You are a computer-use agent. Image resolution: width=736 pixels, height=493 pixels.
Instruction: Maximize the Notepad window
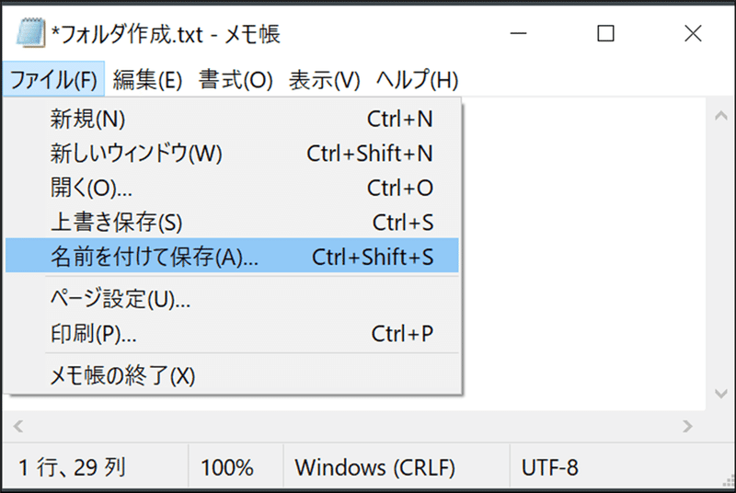click(605, 34)
